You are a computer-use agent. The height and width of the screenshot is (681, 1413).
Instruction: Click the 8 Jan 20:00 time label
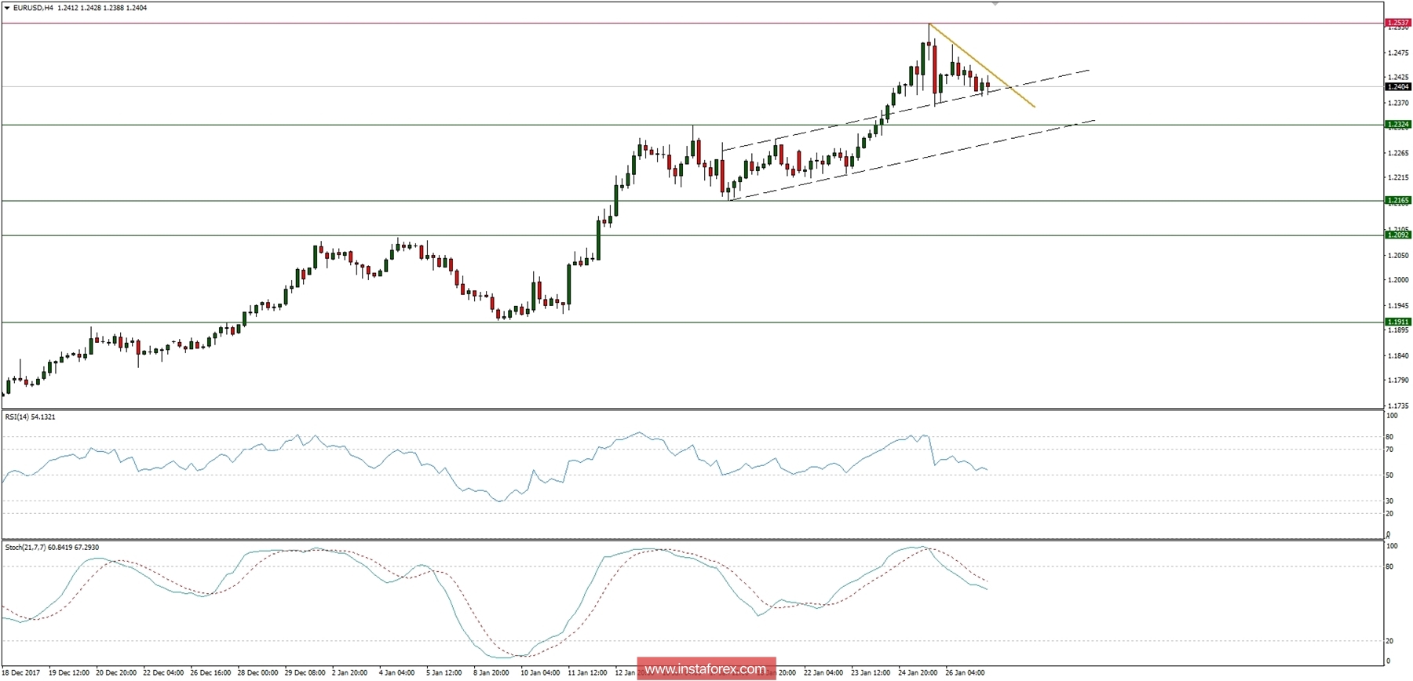(491, 673)
